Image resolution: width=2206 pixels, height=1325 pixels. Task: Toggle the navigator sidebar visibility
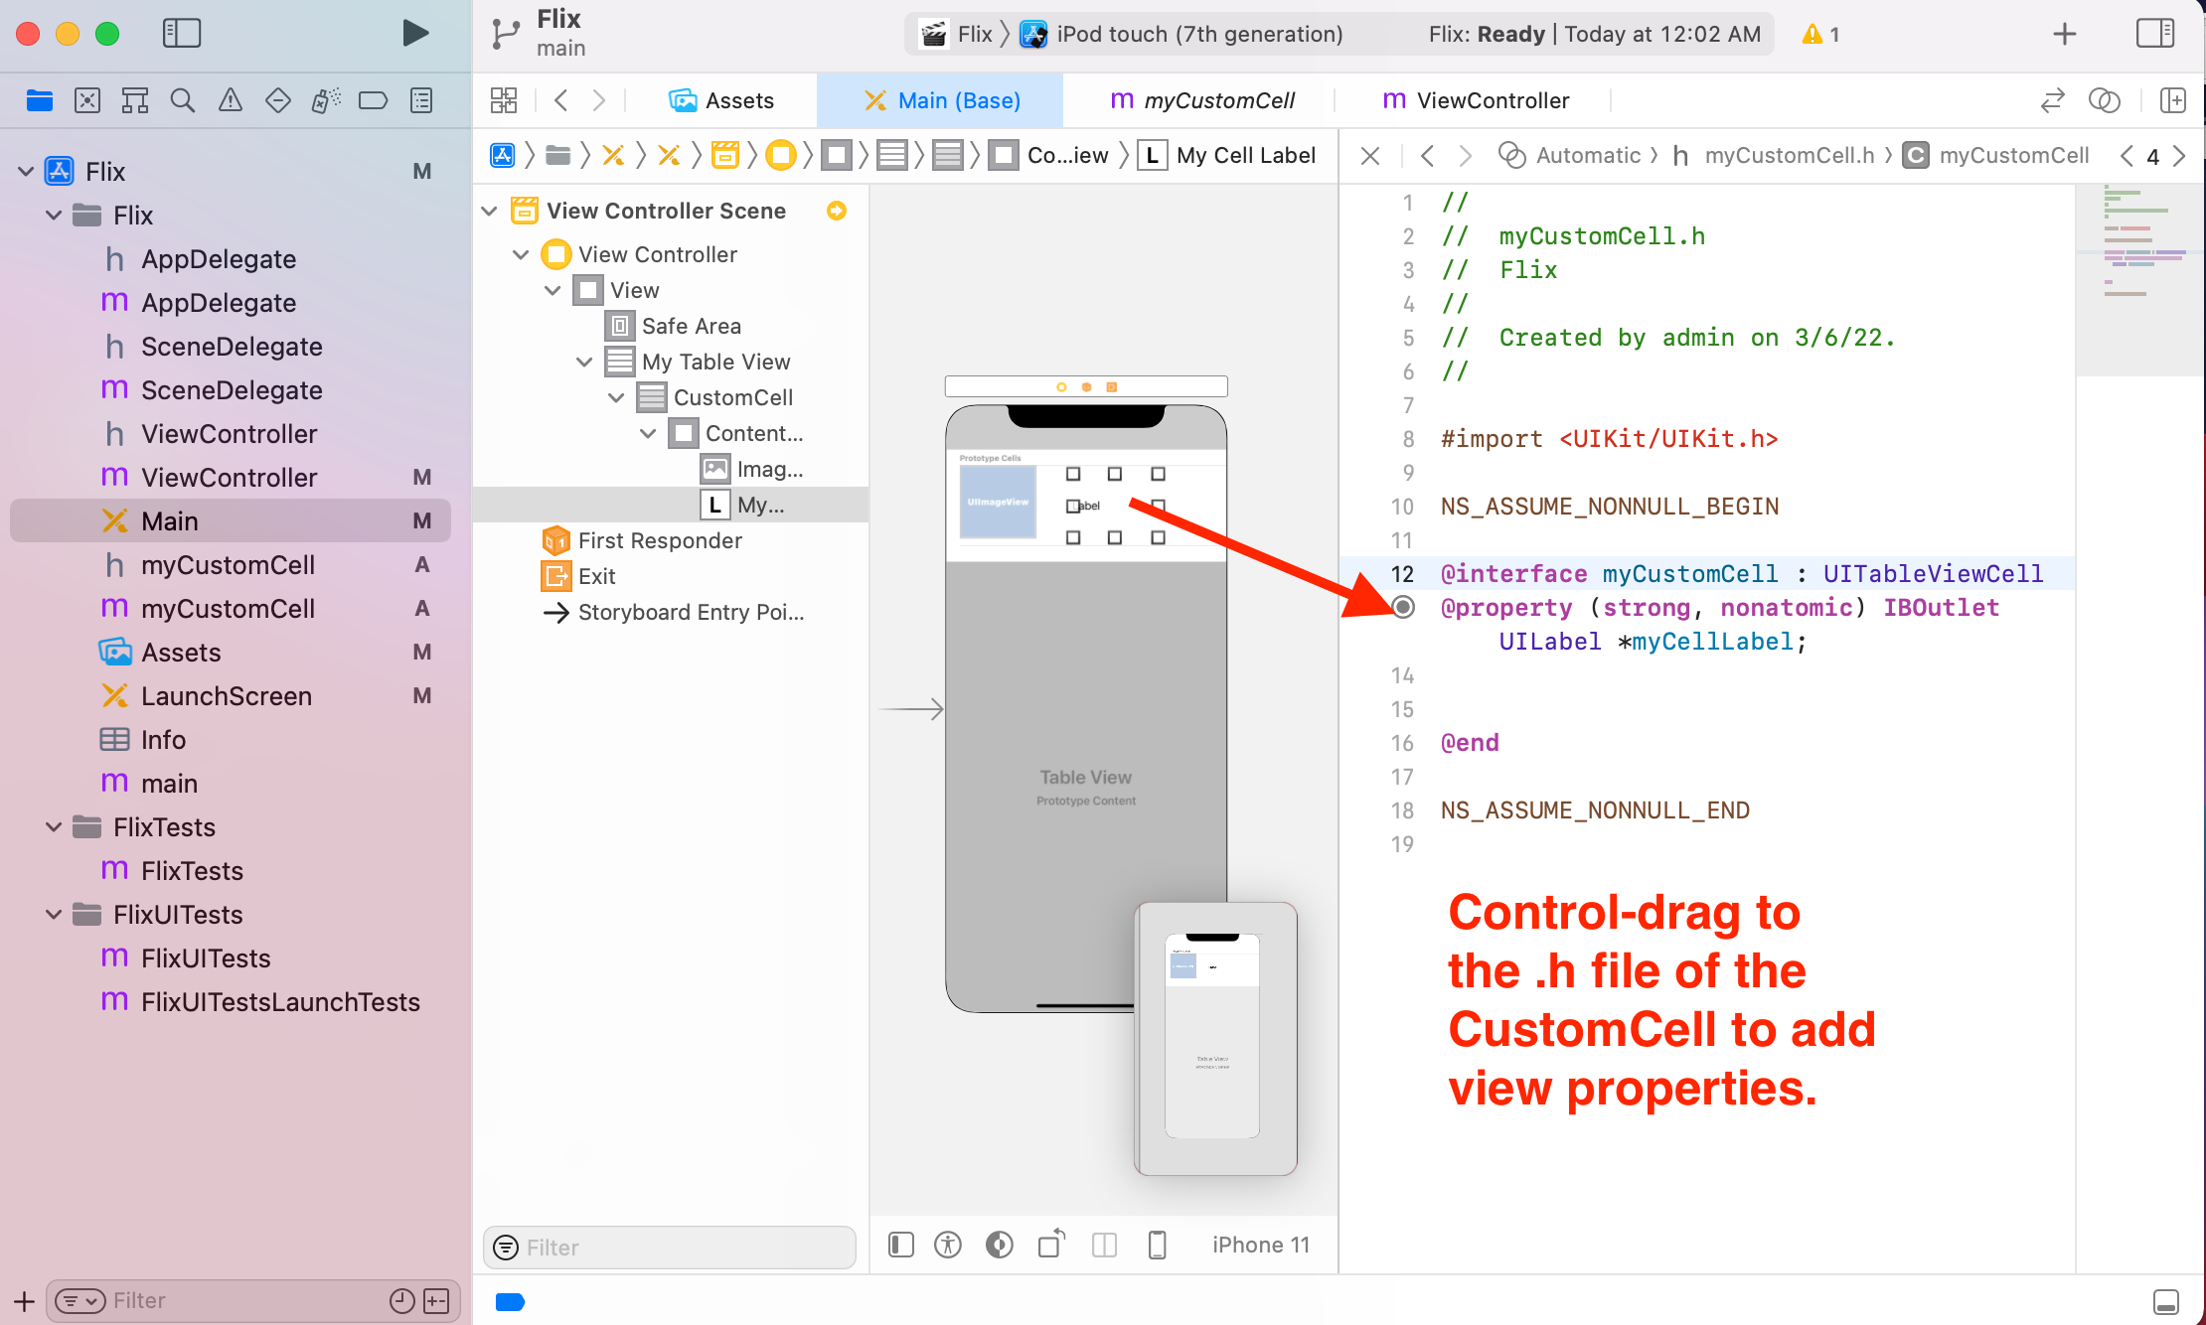182,33
